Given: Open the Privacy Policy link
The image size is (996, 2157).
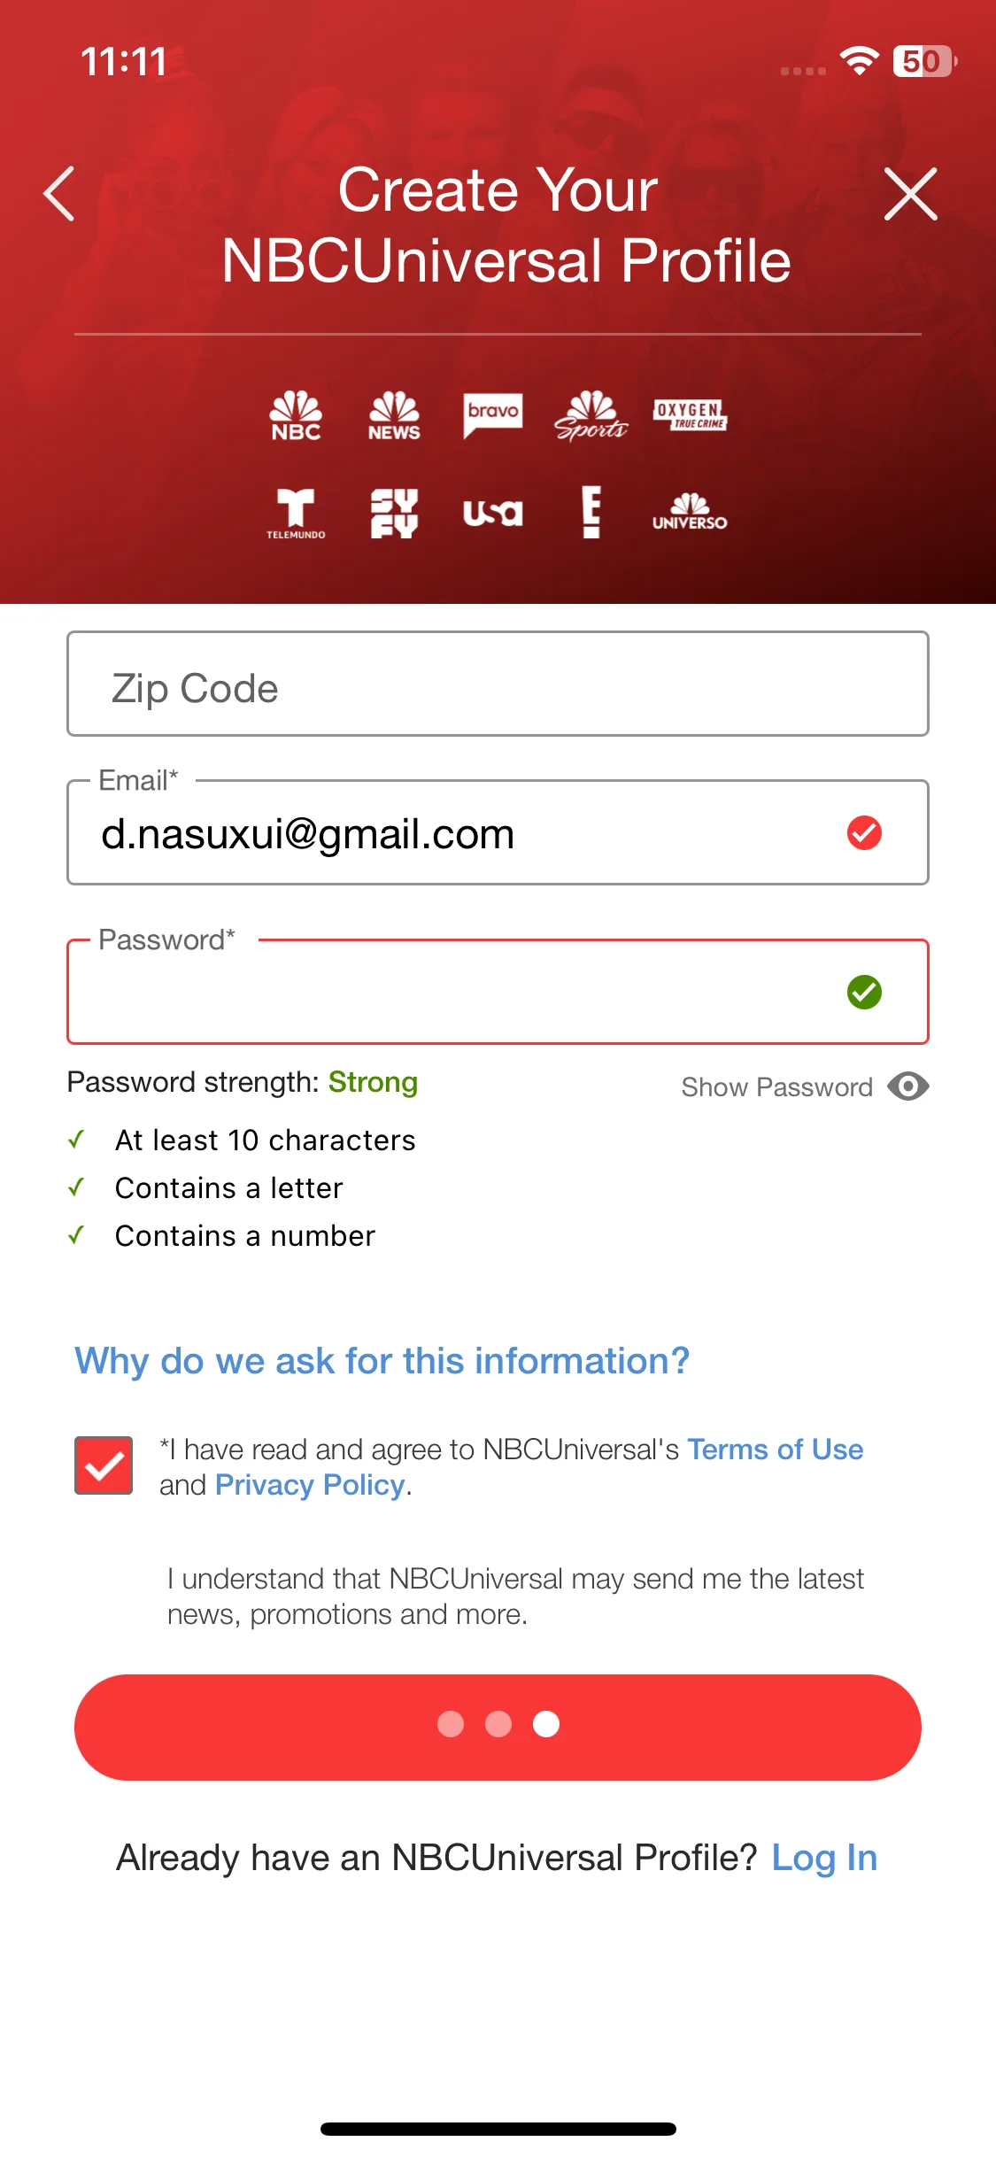Looking at the screenshot, I should tap(310, 1485).
